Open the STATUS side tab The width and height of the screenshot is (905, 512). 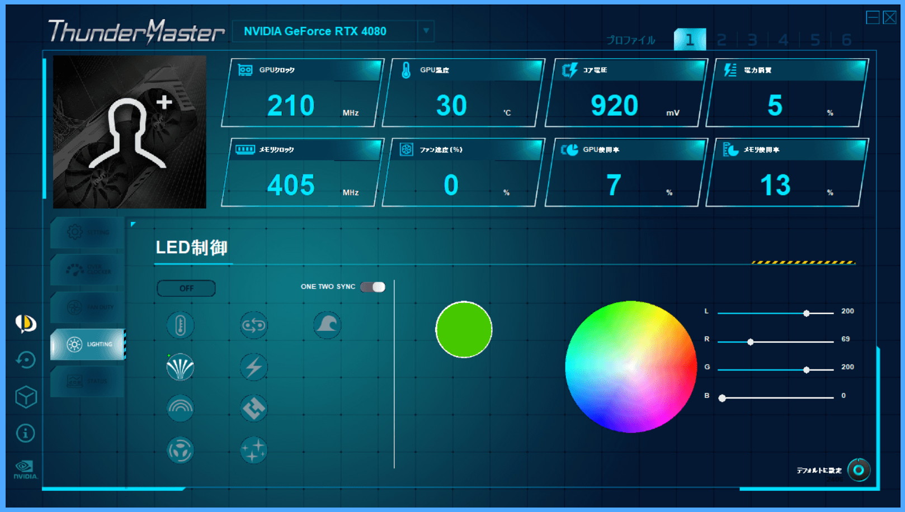tap(87, 381)
